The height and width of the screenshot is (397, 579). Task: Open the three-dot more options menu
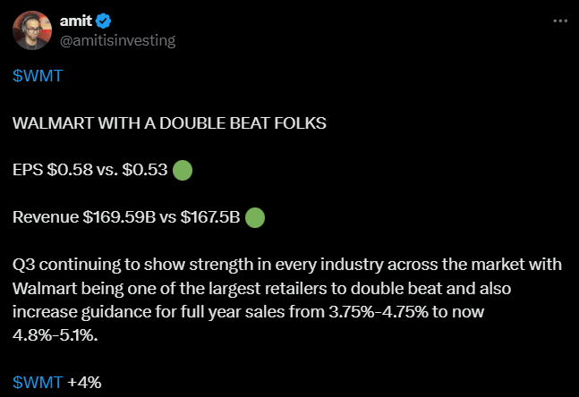pos(560,21)
